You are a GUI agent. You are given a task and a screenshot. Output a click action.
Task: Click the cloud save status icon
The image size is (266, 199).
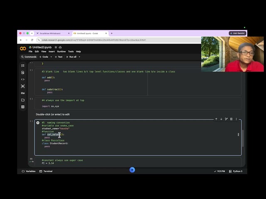pos(60,47)
